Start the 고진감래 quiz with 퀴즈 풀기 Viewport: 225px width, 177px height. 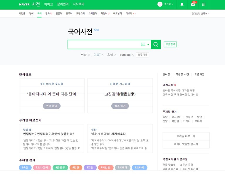tap(120, 106)
